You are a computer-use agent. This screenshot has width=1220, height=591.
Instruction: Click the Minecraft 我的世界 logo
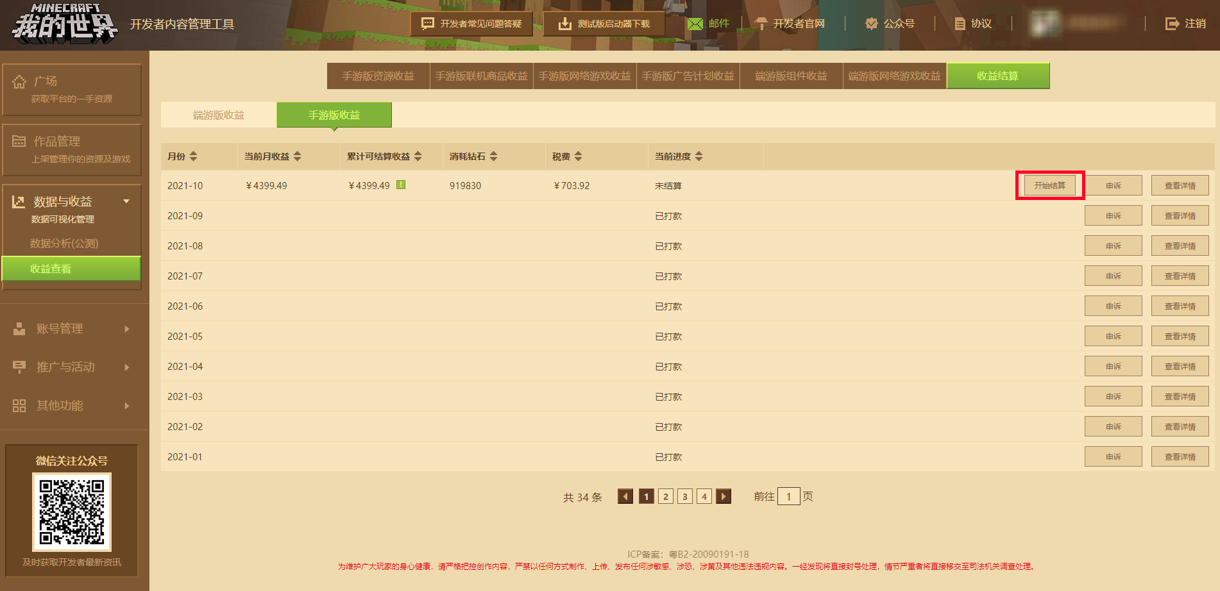(64, 24)
